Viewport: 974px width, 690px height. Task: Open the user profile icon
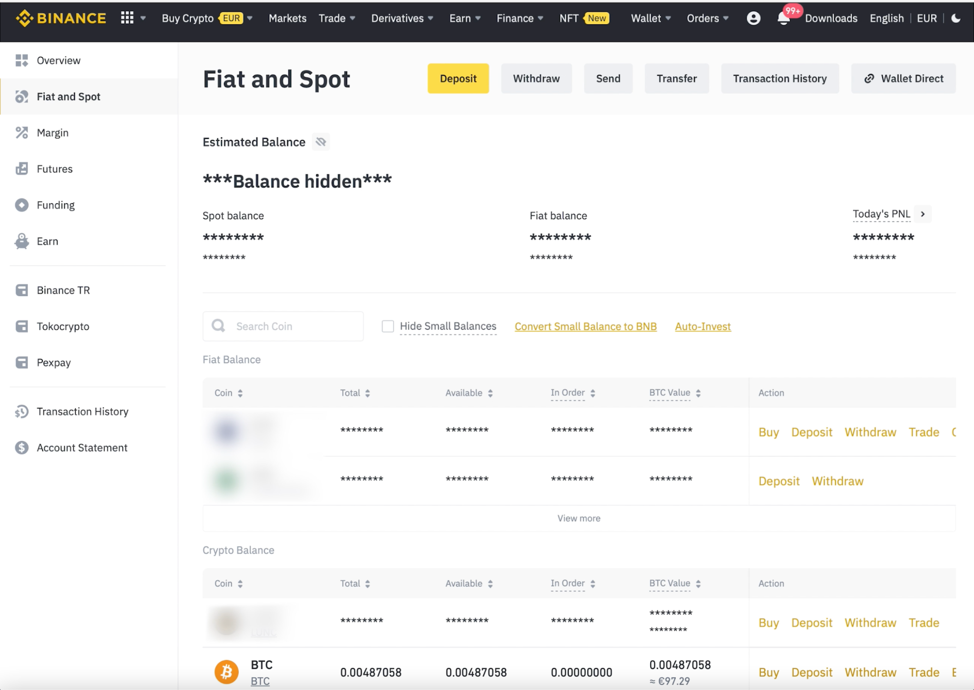753,18
